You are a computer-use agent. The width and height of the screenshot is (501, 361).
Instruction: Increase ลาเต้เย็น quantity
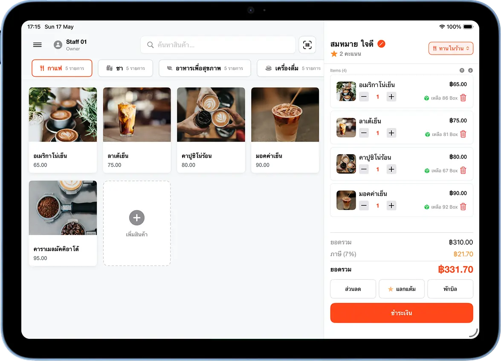pos(391,133)
